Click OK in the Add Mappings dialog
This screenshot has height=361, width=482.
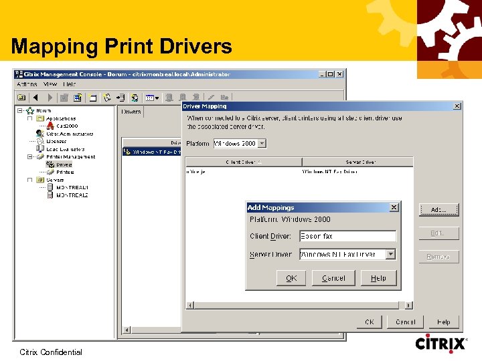[291, 278]
